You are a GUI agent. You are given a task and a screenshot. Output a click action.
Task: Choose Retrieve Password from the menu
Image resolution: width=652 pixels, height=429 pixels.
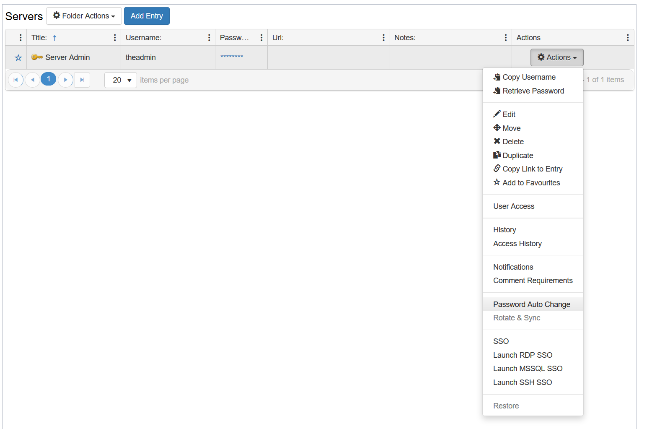click(533, 91)
